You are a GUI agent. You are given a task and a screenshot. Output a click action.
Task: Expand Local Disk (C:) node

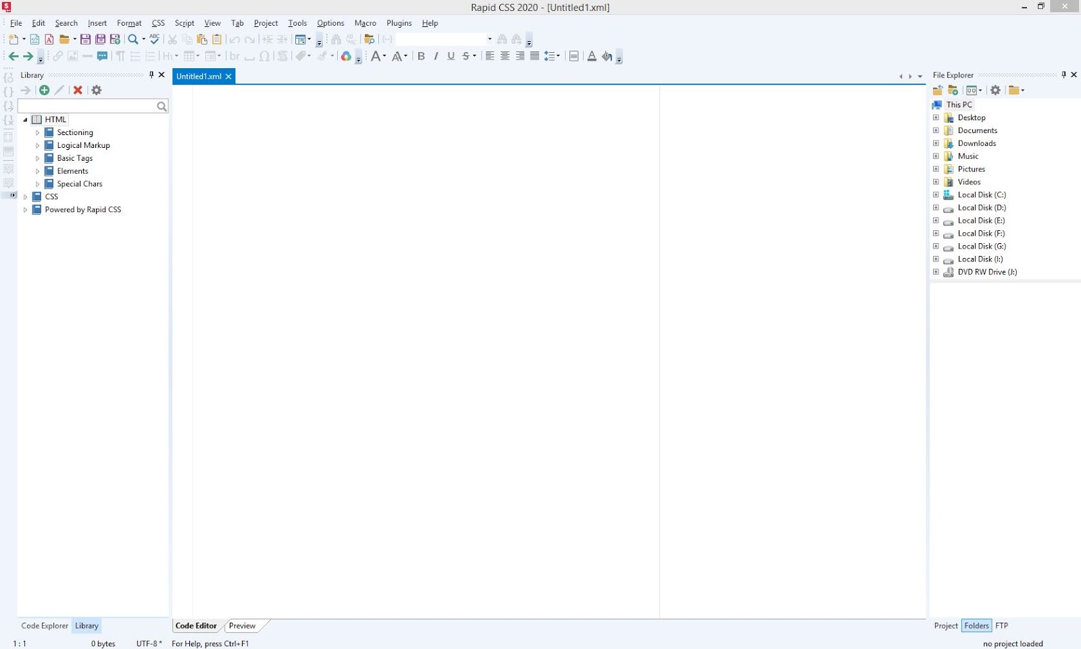tap(936, 194)
